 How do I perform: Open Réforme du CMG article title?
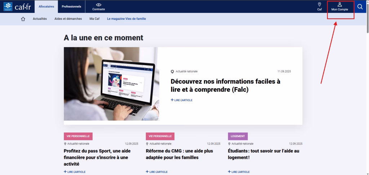click(x=179, y=154)
